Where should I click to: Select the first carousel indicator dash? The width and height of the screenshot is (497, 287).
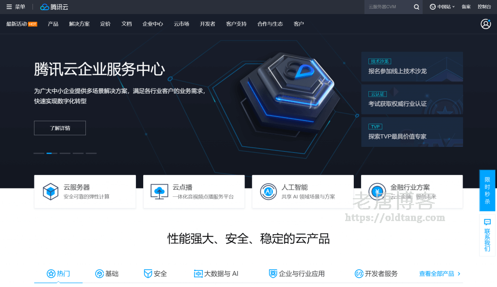[39, 153]
